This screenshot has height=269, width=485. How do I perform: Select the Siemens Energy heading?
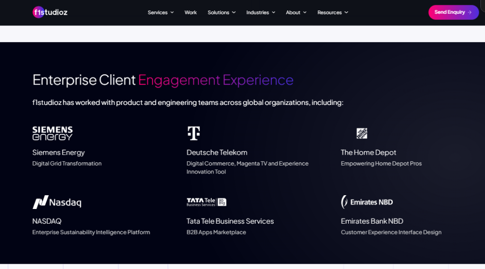[58, 152]
